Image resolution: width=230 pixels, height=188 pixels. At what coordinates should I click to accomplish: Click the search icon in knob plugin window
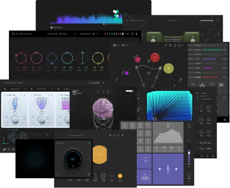pos(57,174)
